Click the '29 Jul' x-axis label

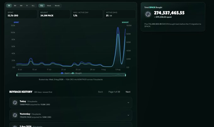[93, 69]
